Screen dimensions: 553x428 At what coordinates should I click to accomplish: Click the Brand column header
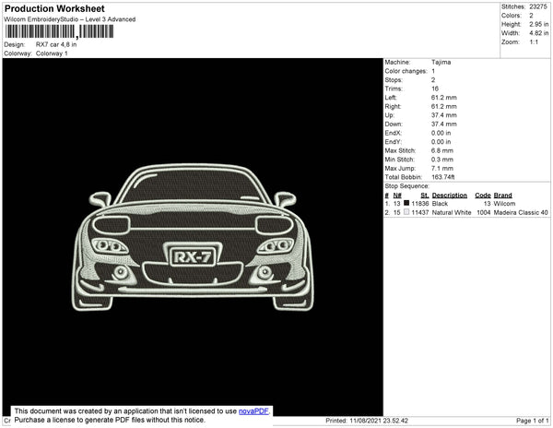(502, 195)
